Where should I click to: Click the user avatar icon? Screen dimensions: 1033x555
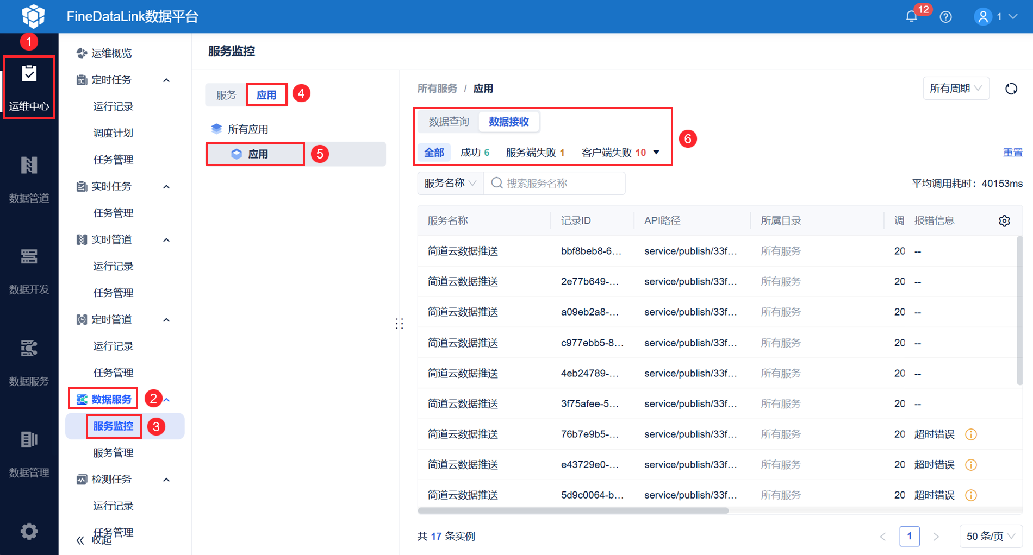[x=983, y=17]
